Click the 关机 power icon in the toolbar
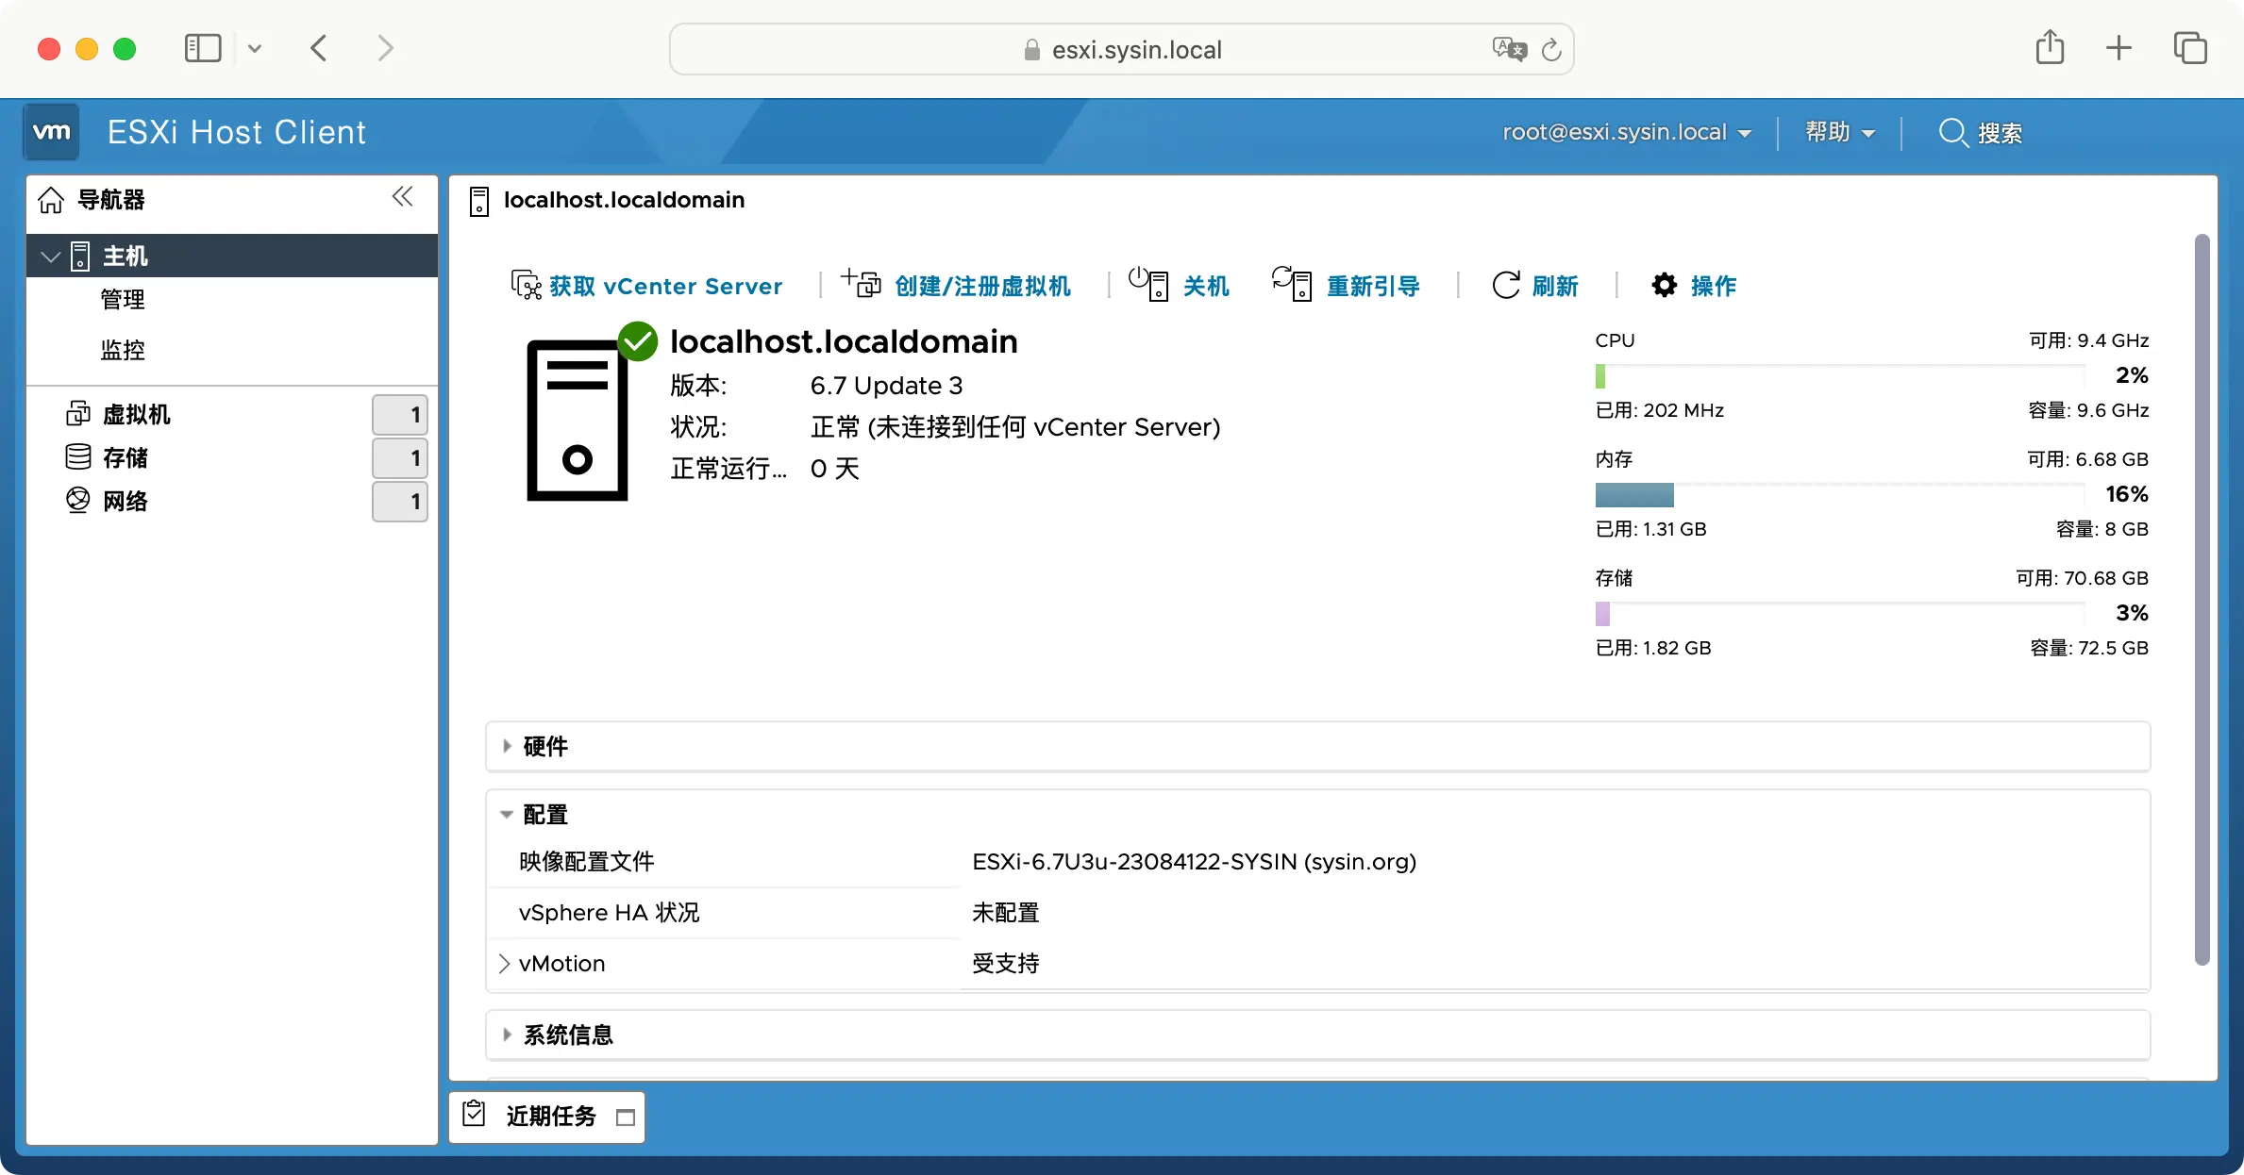 pos(1146,285)
